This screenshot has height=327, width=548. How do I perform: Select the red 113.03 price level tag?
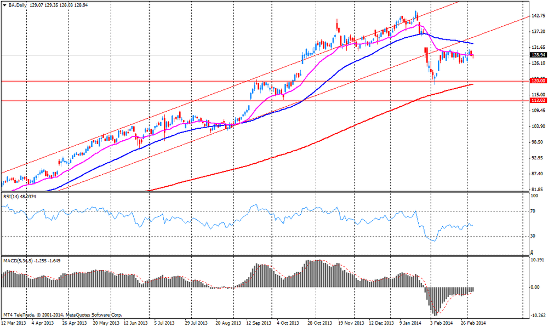click(538, 100)
